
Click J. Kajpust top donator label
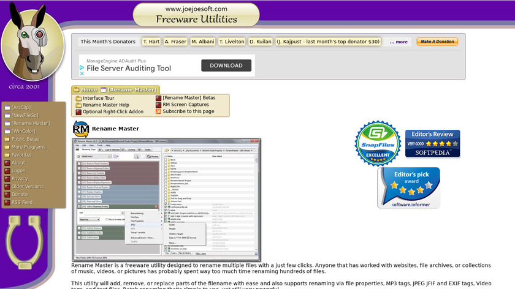(x=328, y=42)
